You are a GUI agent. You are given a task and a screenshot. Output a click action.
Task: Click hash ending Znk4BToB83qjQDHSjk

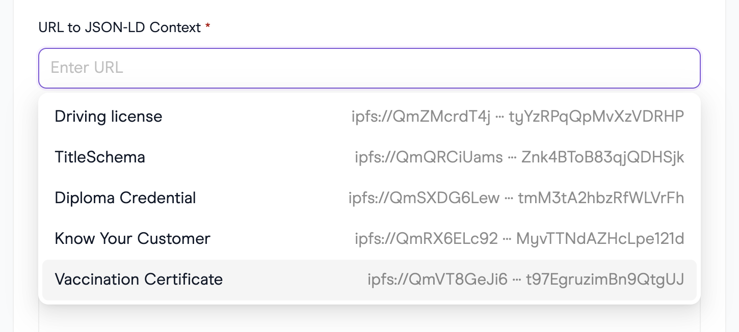click(x=603, y=157)
